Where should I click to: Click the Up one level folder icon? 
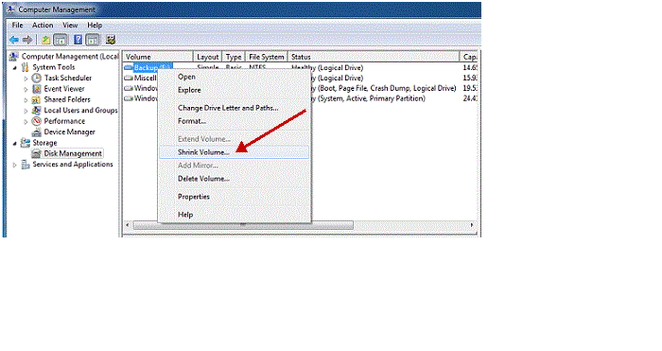point(45,40)
